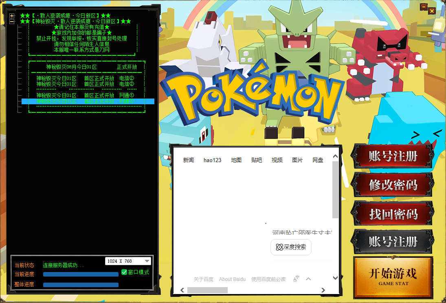Screen dimensions: 446x303
Task: Open 贴吧 in Baidu navigation
Action: click(257, 160)
